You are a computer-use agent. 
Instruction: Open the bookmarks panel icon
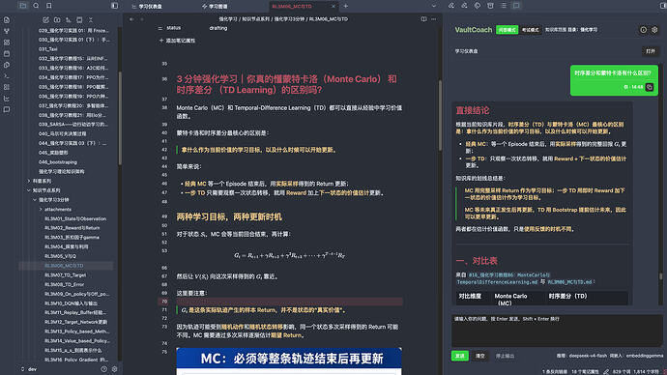pyautogui.click(x=49, y=6)
